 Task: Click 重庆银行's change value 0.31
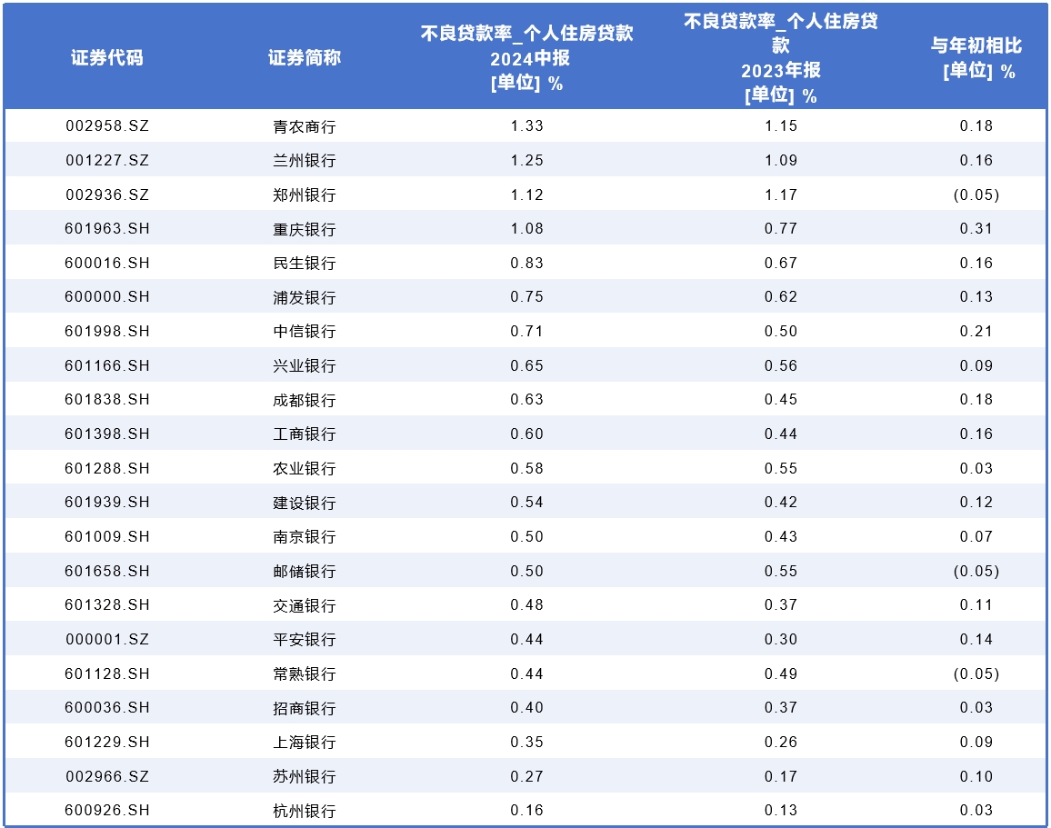tap(976, 228)
